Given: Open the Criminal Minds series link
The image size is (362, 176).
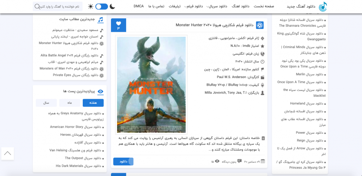Looking at the screenshot, I should click(303, 50).
